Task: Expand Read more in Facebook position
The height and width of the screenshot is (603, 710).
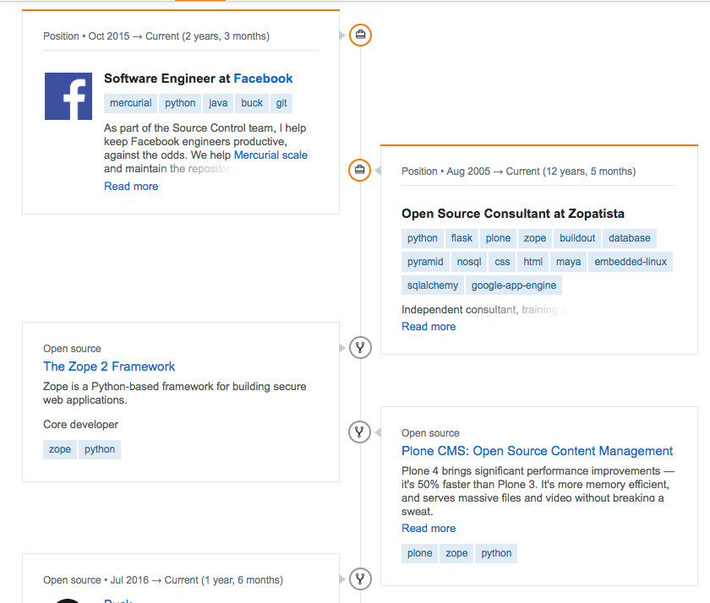Action: (x=131, y=187)
